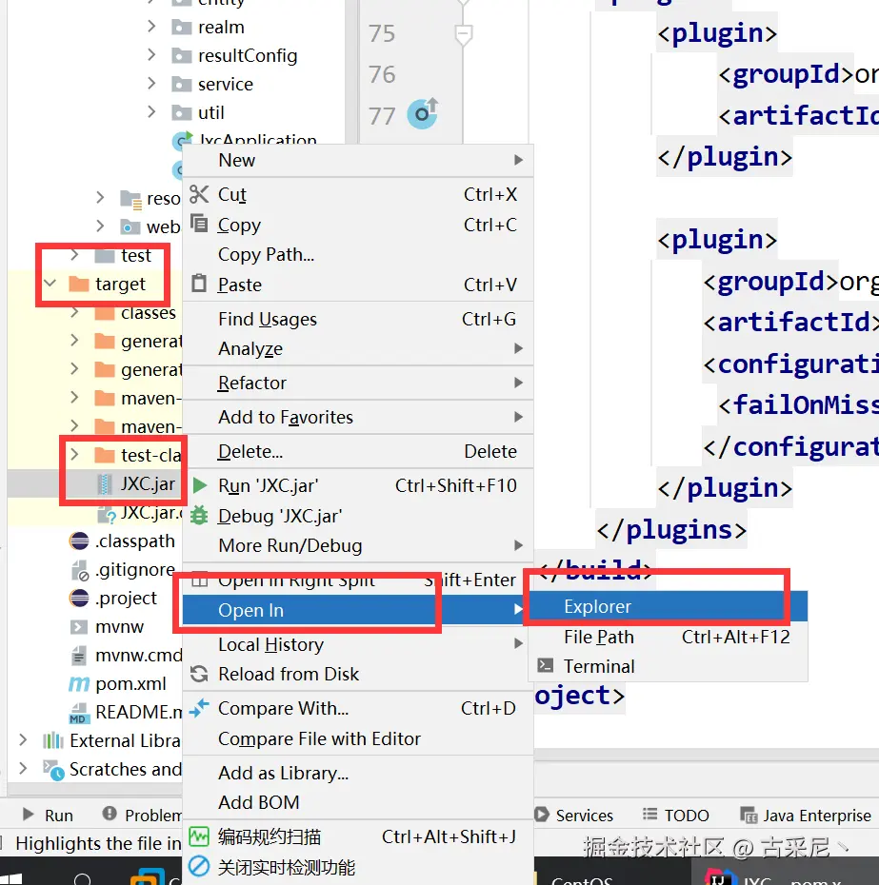Select Compare File with Editor
This screenshot has height=885, width=879.
(358, 738)
